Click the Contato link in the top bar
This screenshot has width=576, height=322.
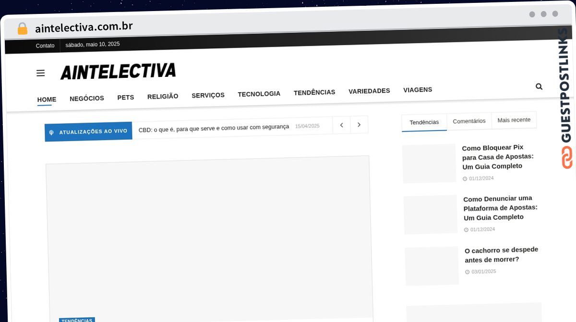pyautogui.click(x=45, y=46)
